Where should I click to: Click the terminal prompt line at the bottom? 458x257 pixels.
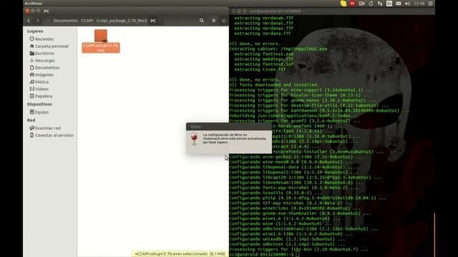(x=264, y=254)
